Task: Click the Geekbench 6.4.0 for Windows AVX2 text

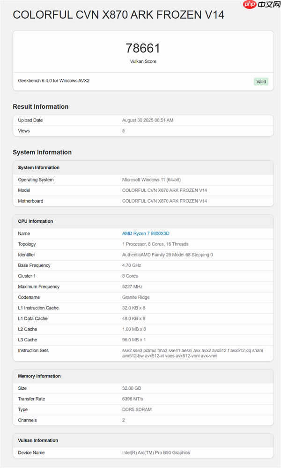Action: pyautogui.click(x=53, y=81)
